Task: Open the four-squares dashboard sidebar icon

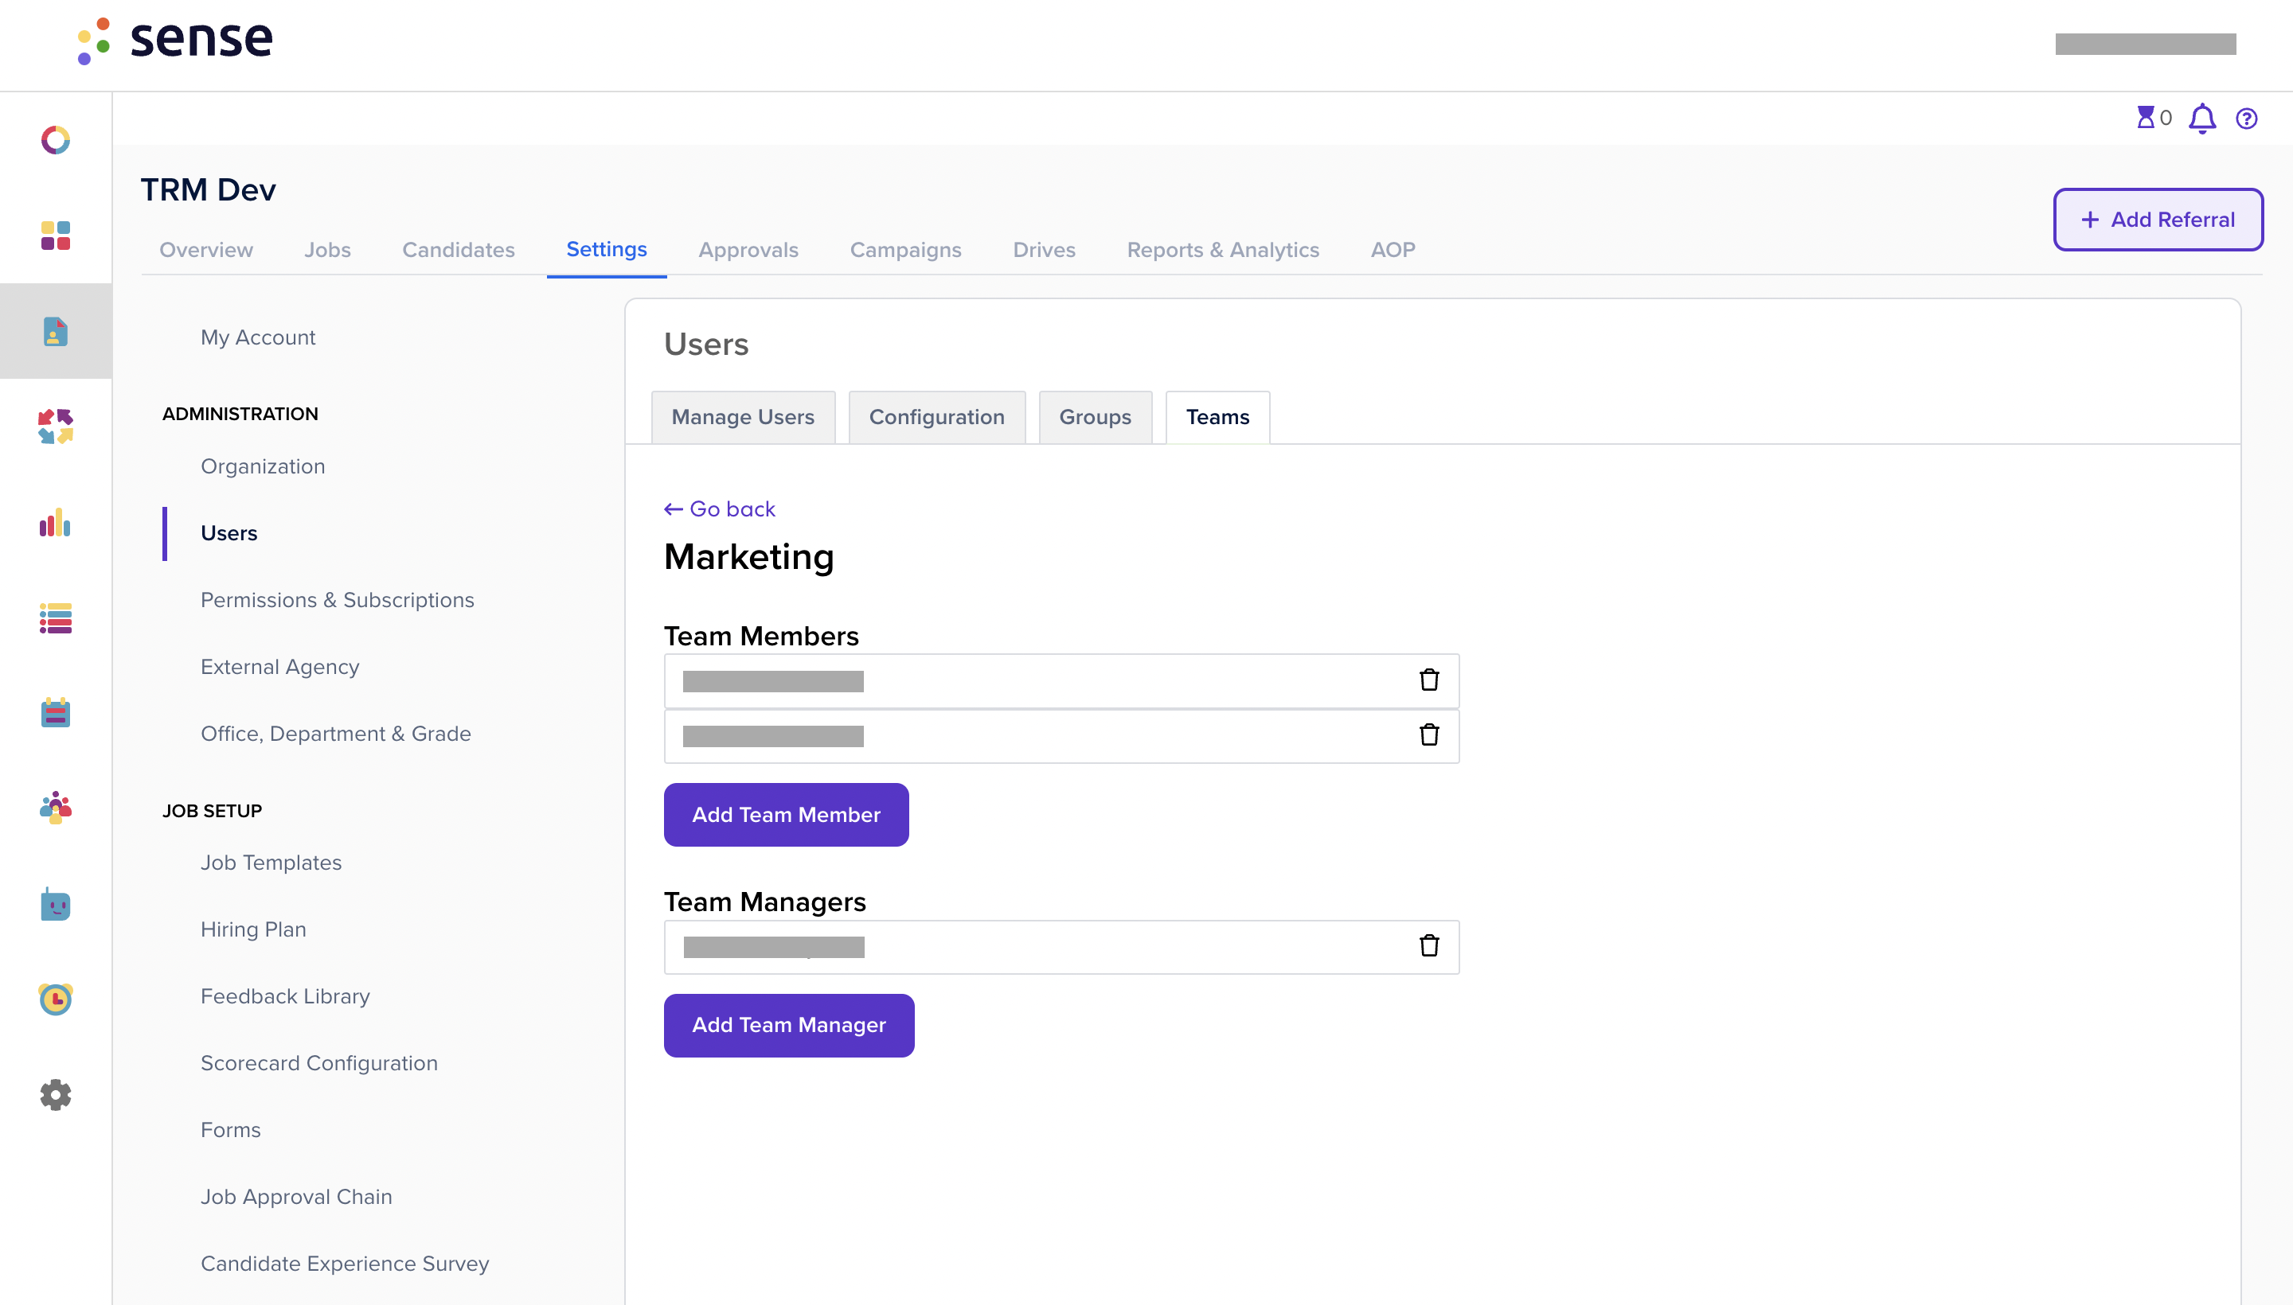Action: coord(56,236)
